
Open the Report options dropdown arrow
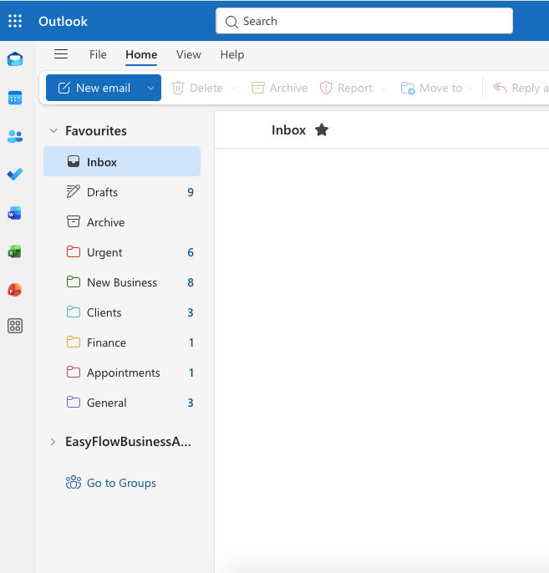[384, 88]
